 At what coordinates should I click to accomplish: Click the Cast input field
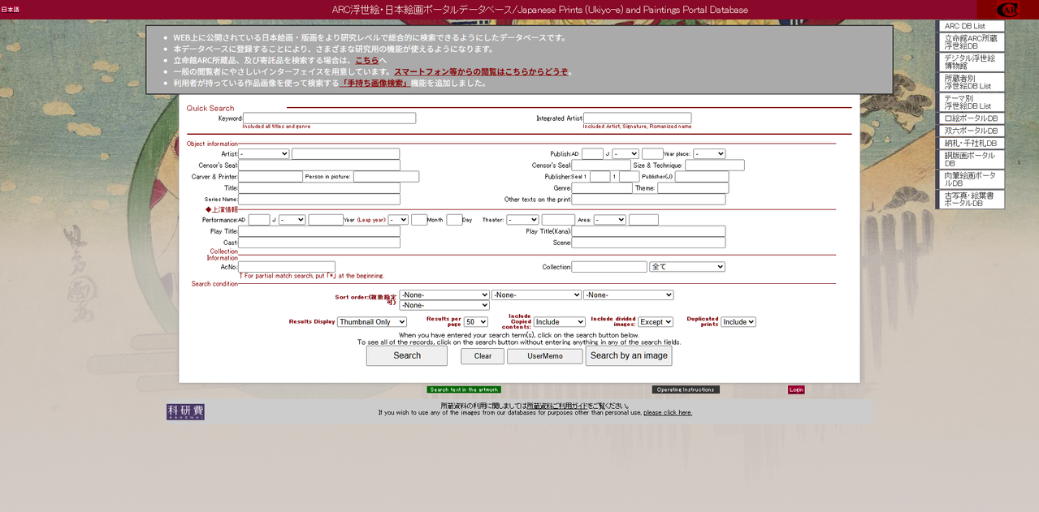tap(319, 243)
